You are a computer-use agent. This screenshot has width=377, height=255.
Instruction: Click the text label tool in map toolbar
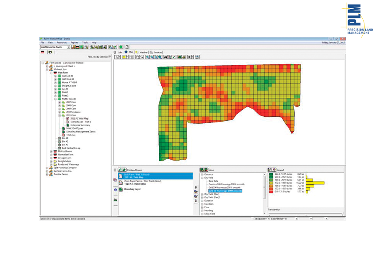pos(132,57)
